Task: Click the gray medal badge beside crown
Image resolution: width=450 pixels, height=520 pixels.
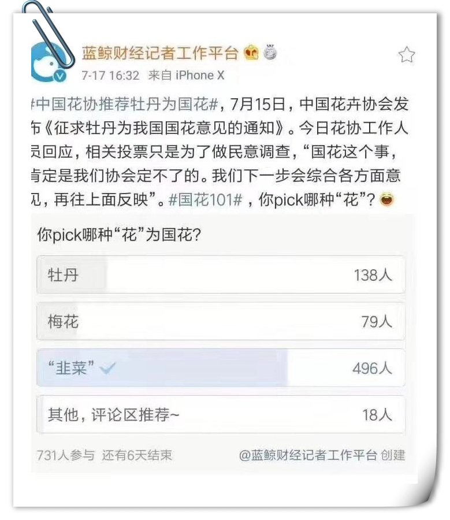Action: [270, 52]
